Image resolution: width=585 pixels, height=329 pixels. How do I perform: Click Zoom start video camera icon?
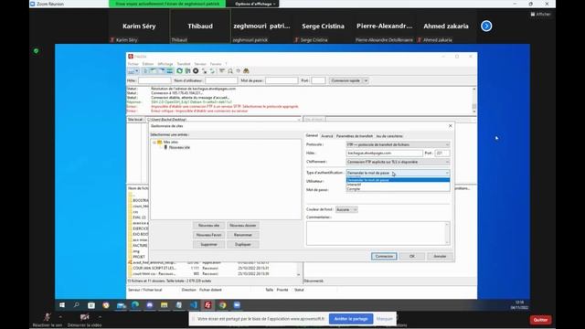click(85, 317)
